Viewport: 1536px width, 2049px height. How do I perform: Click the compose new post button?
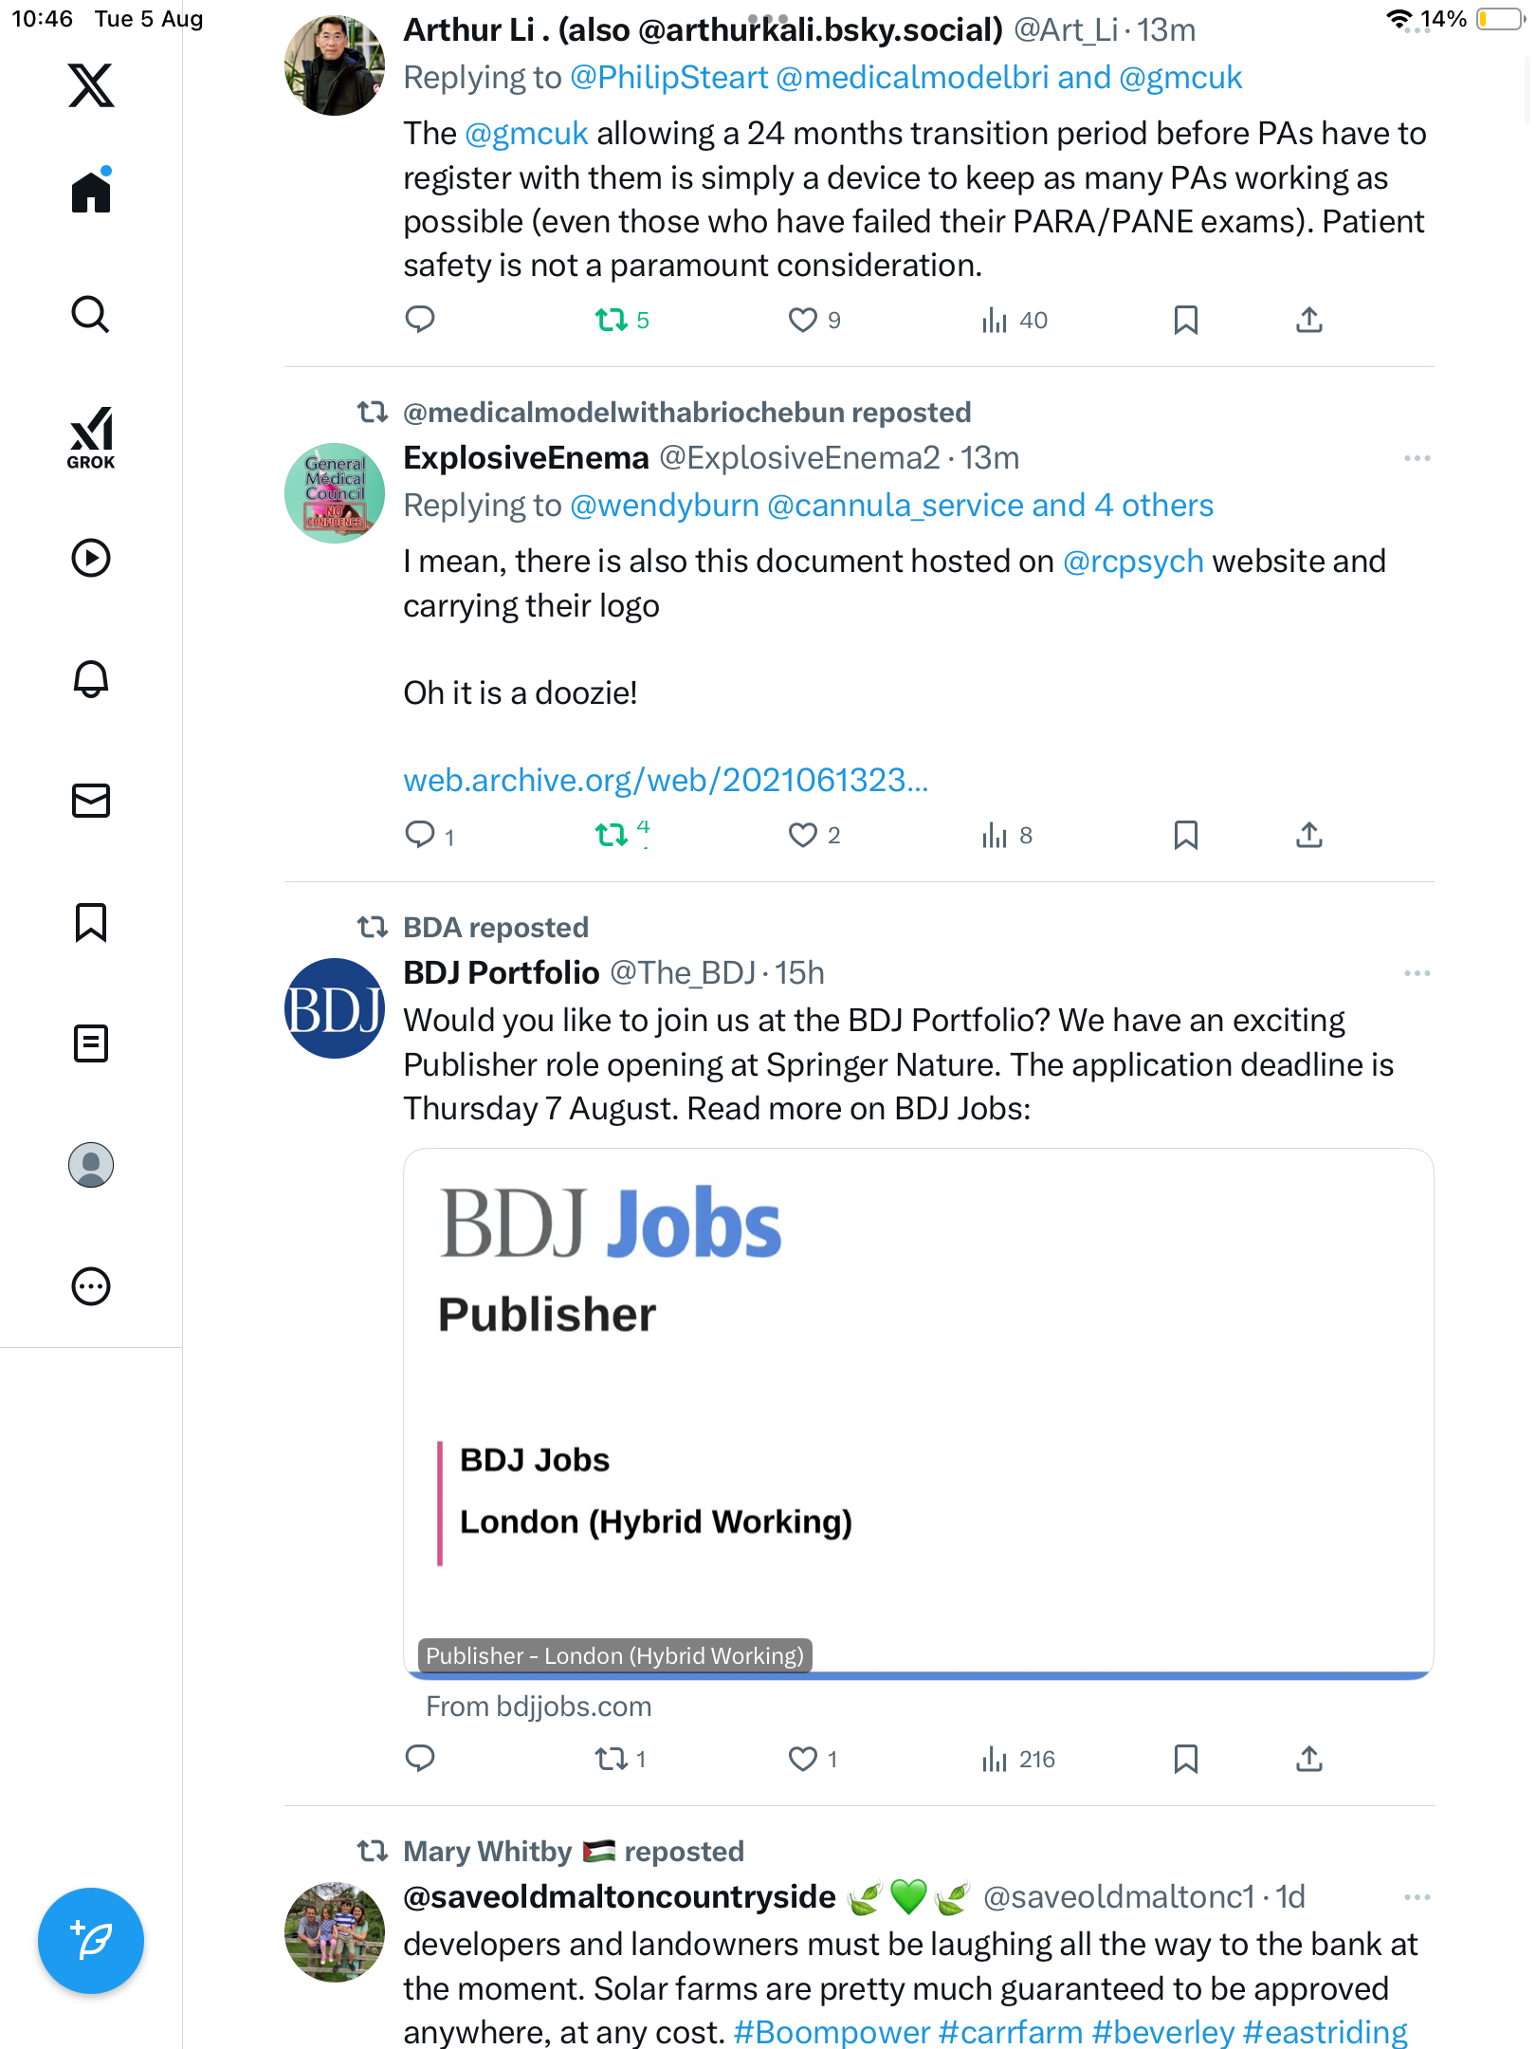pyautogui.click(x=91, y=1941)
